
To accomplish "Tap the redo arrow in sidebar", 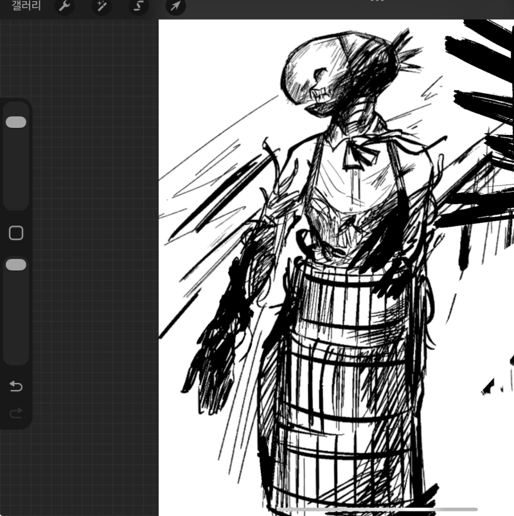I will 16,413.
